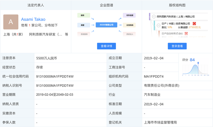
Task: Click the 历史股东 node in the diagram
Action: pyautogui.click(x=84, y=34)
